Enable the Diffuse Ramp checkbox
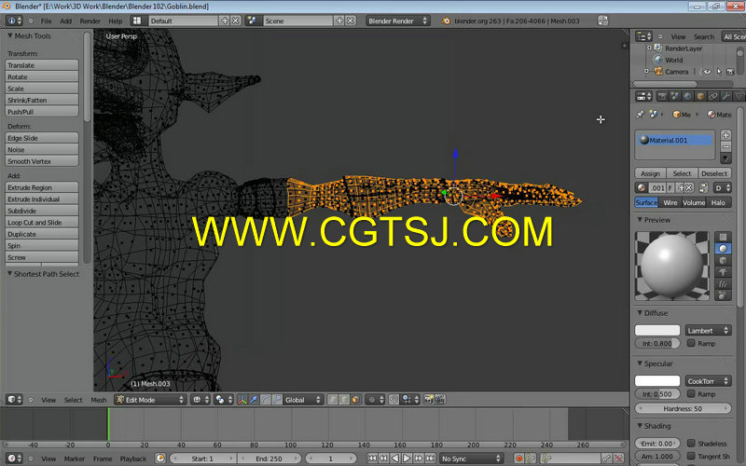 pyautogui.click(x=691, y=343)
